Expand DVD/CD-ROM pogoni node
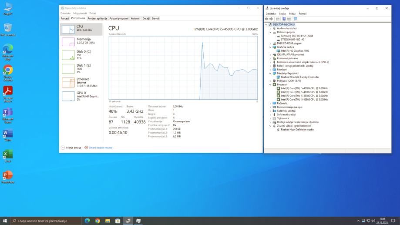 [270, 44]
